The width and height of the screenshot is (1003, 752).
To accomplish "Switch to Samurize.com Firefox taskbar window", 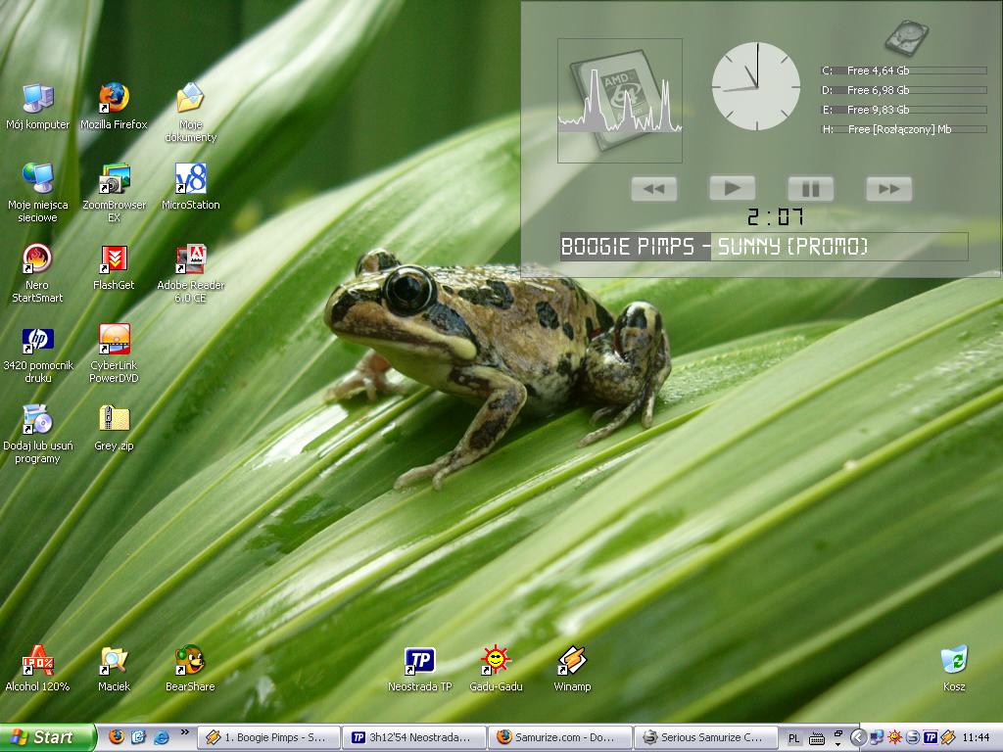I will pyautogui.click(x=560, y=737).
